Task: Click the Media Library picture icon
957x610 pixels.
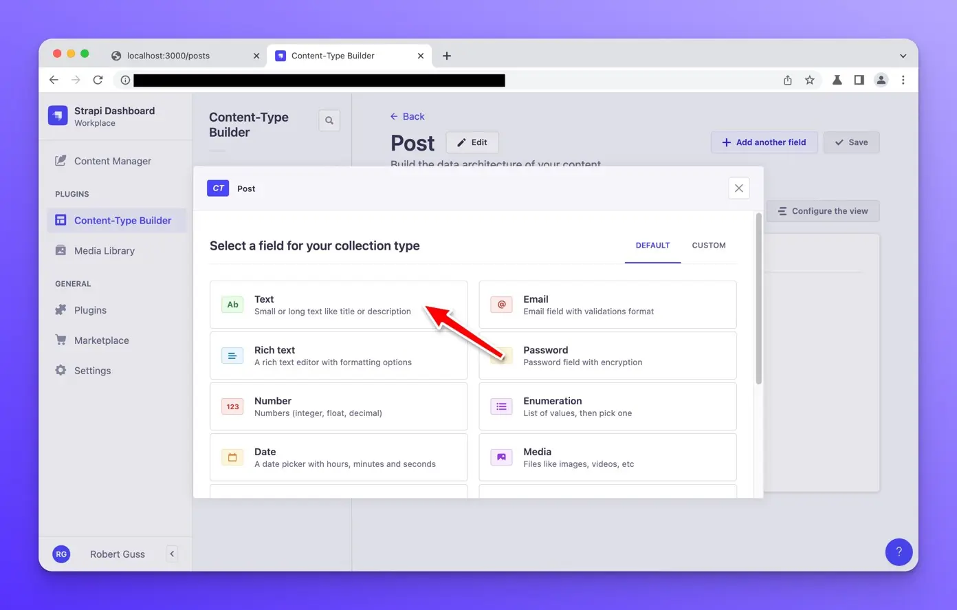Action: 60,250
